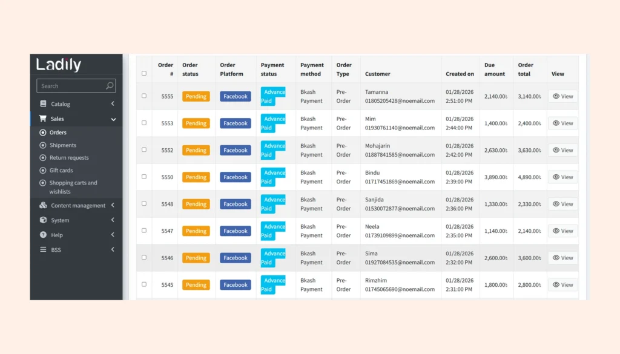The width and height of the screenshot is (620, 354).
Task: Click the BSS hamburger lines icon
Action: pos(43,249)
